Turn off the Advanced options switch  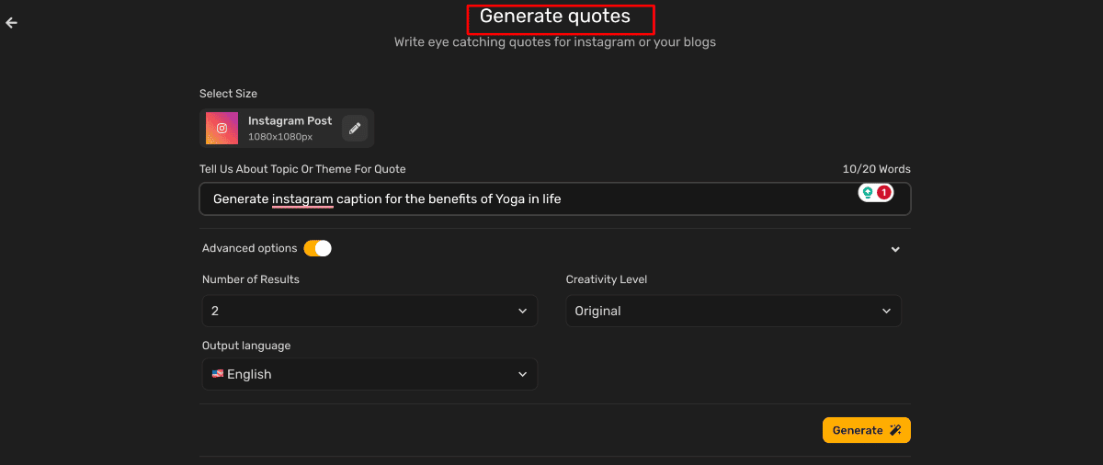317,248
